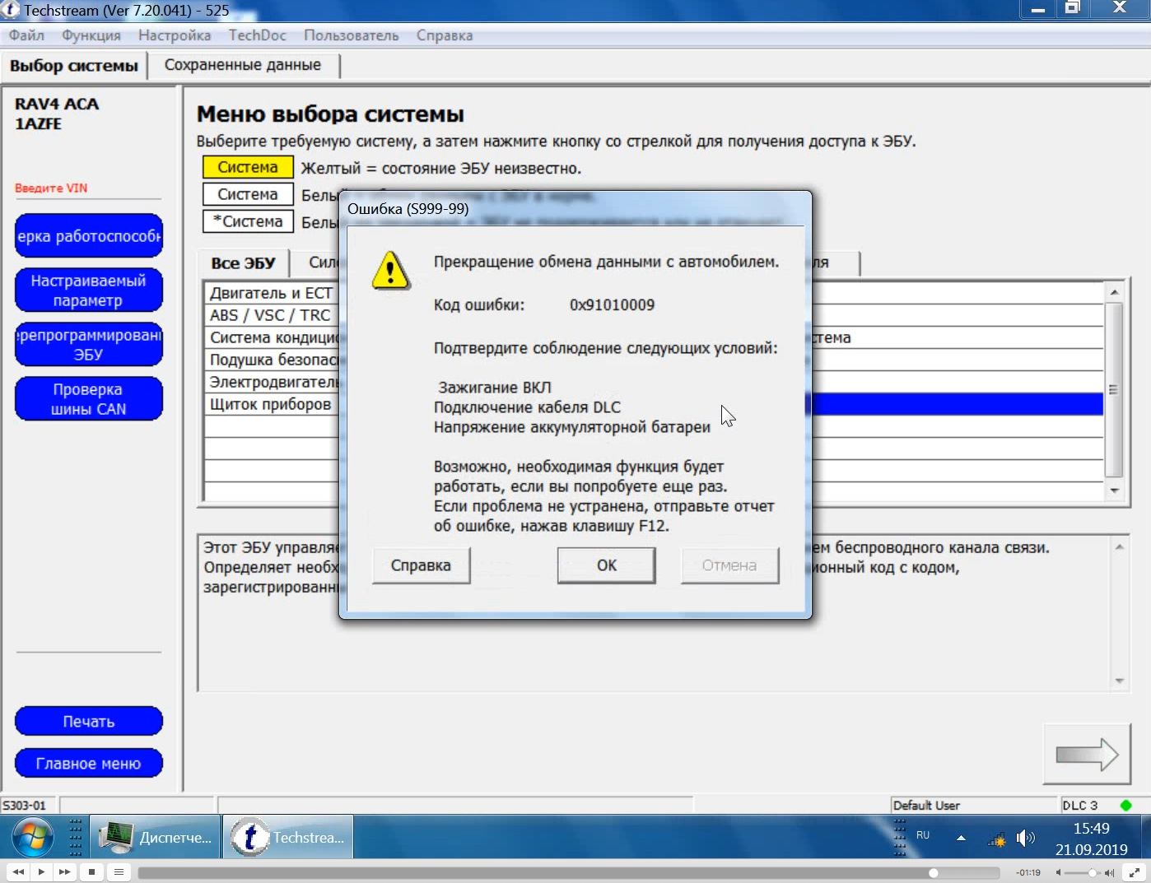Click the forward arrow button

click(x=1087, y=754)
